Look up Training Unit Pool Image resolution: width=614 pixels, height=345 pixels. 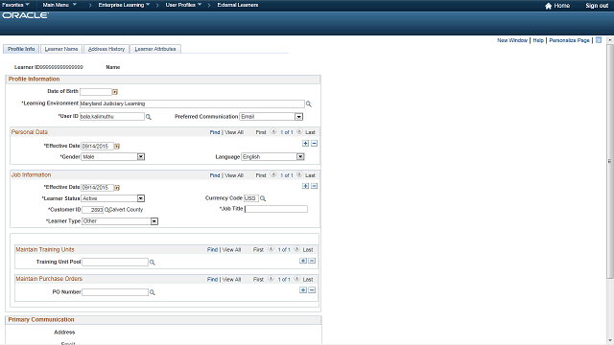click(153, 263)
